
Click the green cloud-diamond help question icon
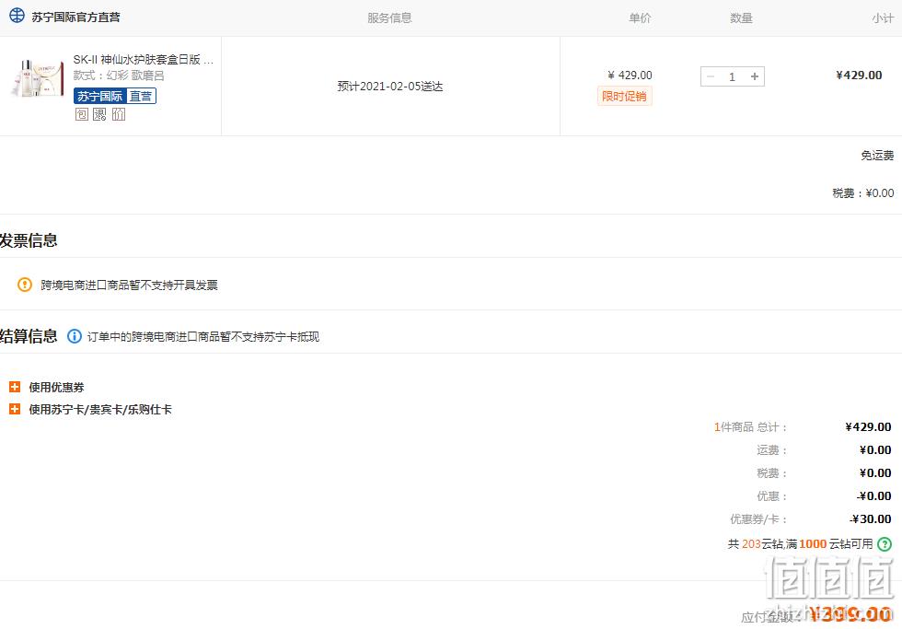point(885,544)
